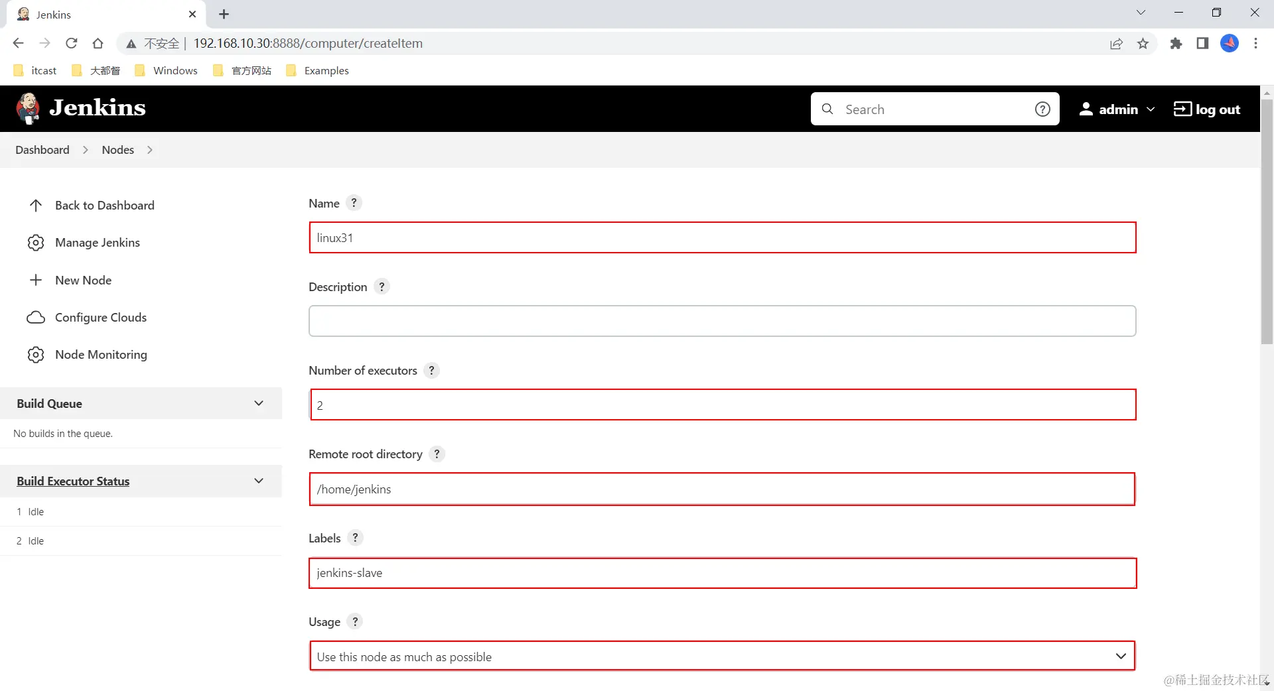Click browser back arrow
Screen dimensions: 1274x691
point(18,43)
